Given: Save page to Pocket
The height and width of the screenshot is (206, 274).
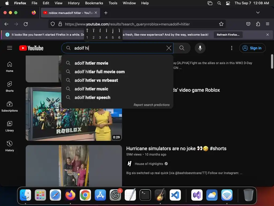Looking at the screenshot, I should coord(248,24).
